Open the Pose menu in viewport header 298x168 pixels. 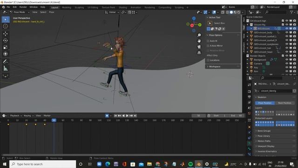tap(52, 12)
